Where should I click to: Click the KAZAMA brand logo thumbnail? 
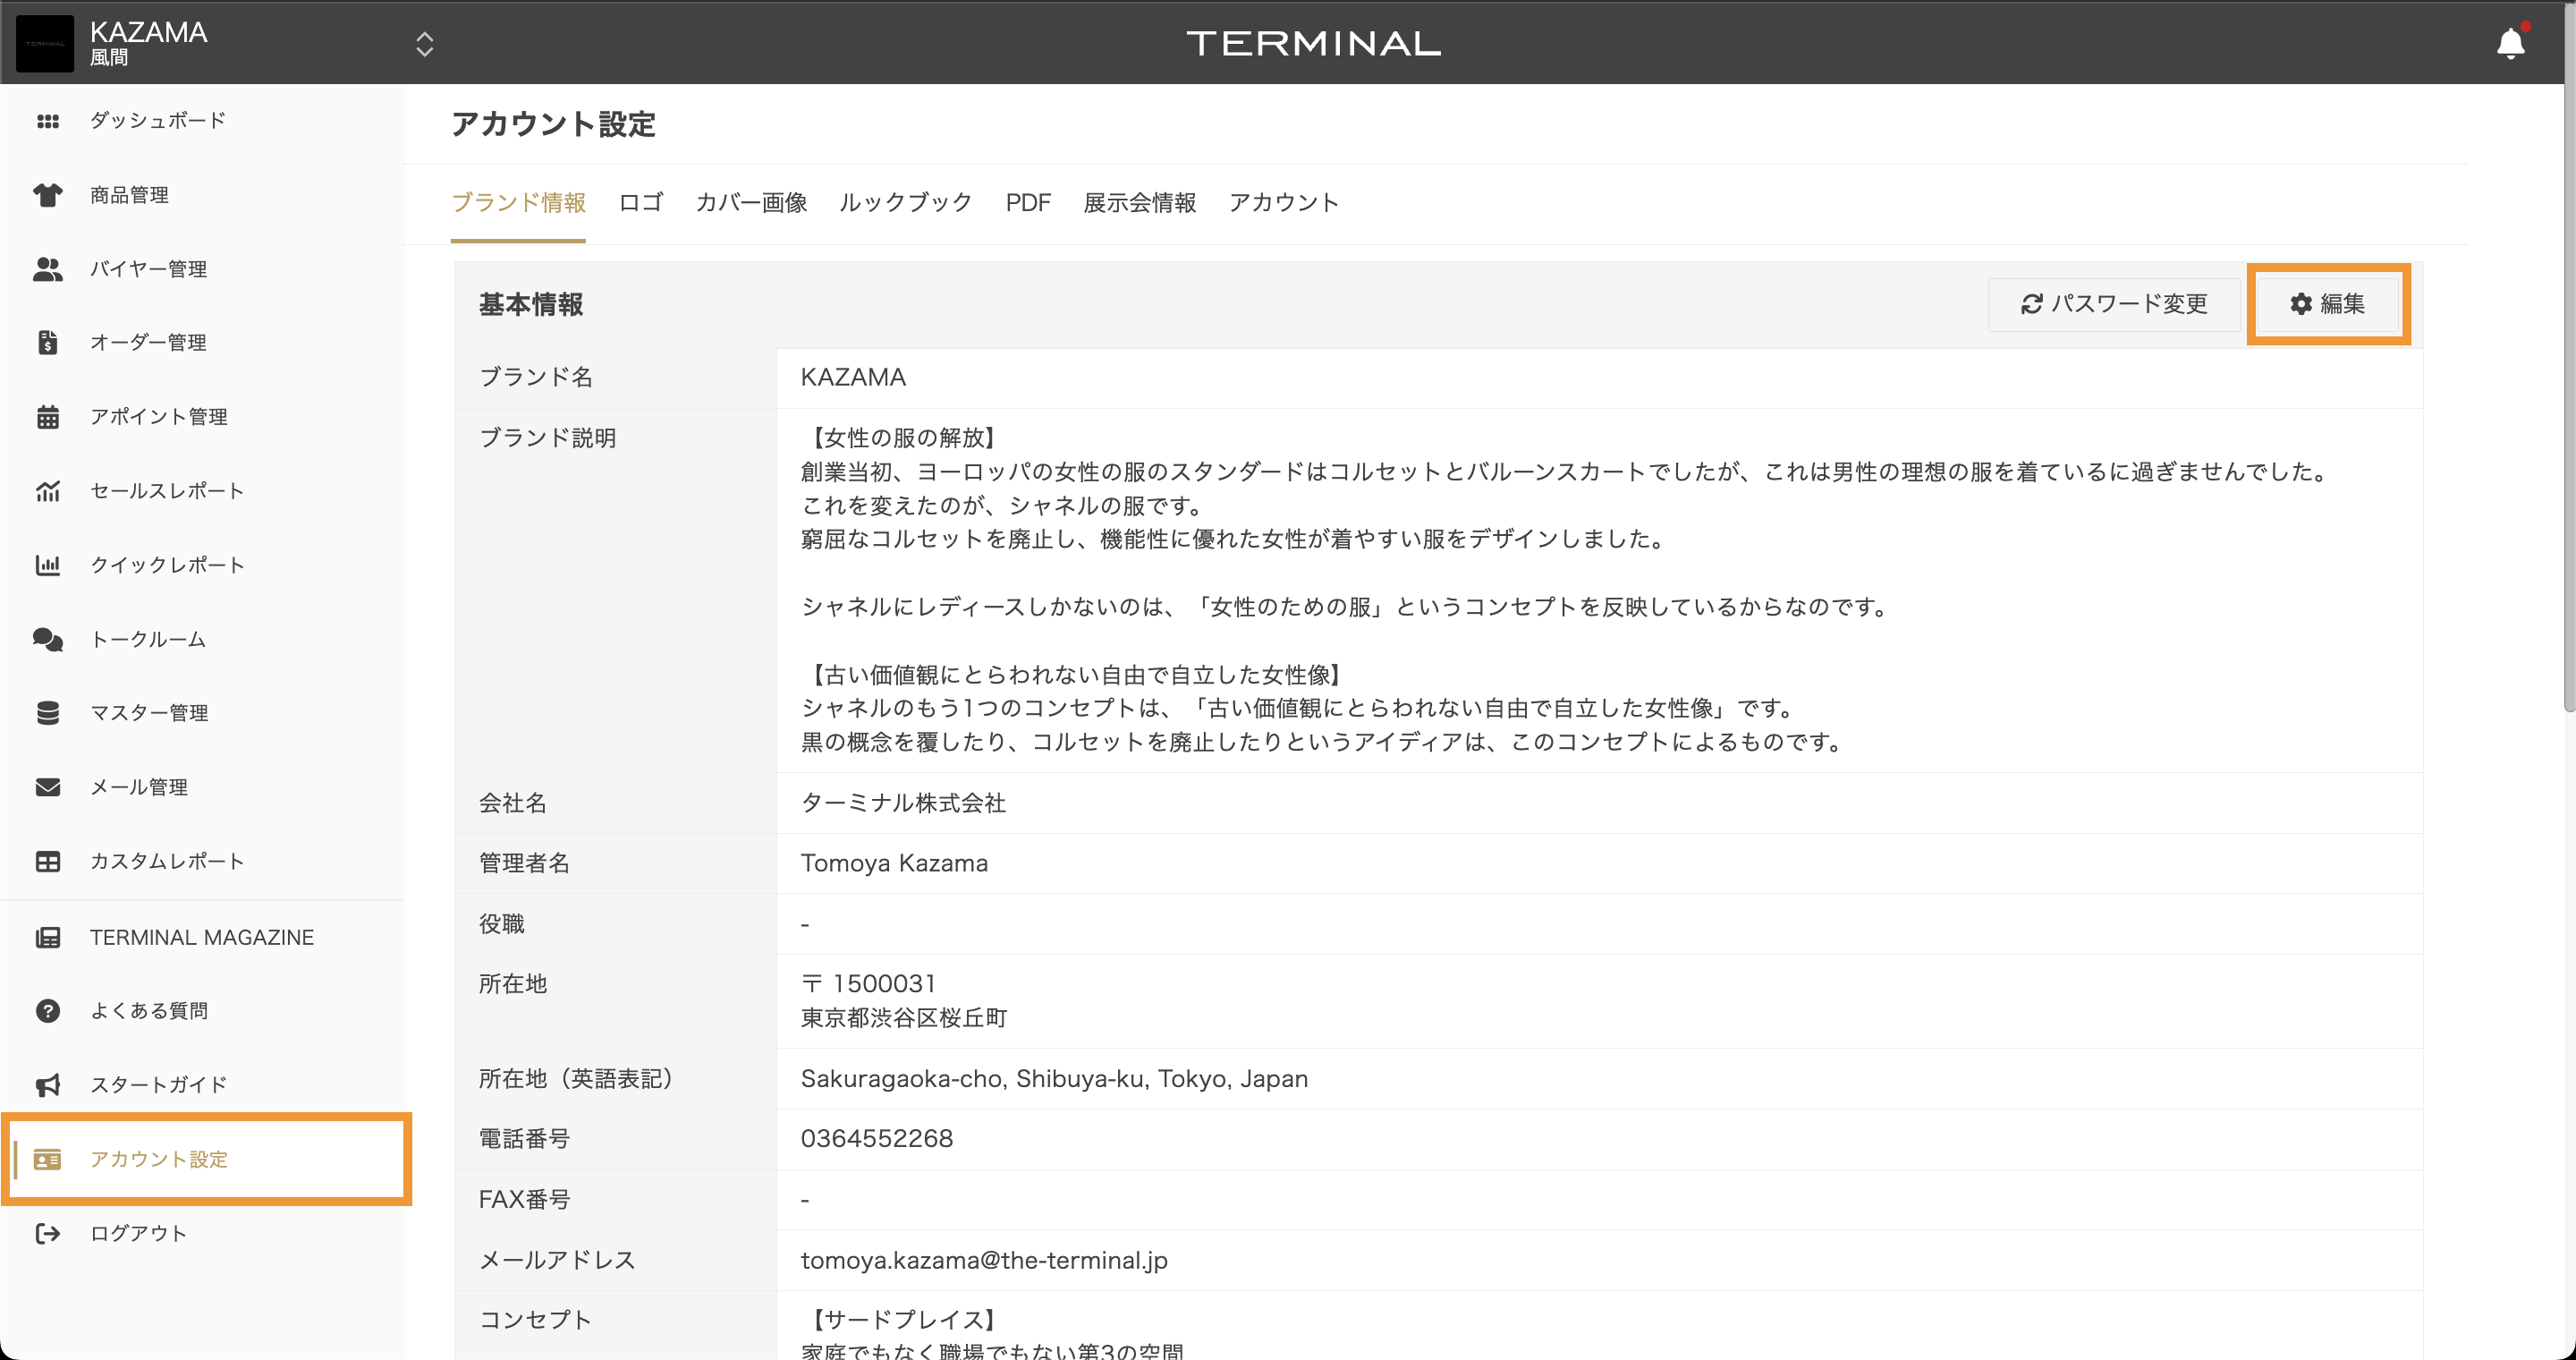click(45, 43)
